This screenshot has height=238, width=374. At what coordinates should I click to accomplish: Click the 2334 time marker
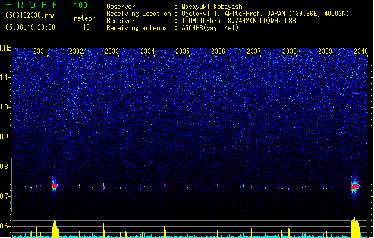point(147,51)
